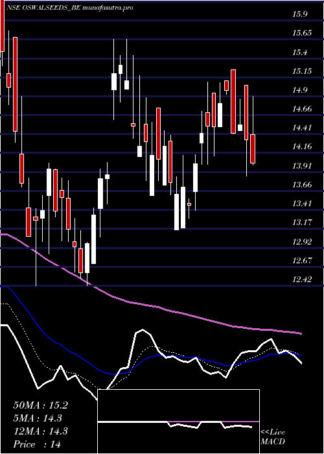This screenshot has height=454, width=324.
Task: Click the 12MA : 14.3 readout
Action: pyautogui.click(x=40, y=431)
